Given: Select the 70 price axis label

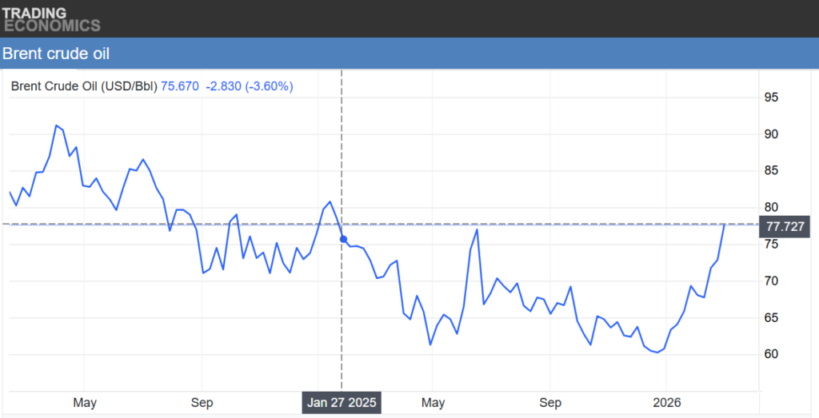Looking at the screenshot, I should click(771, 281).
